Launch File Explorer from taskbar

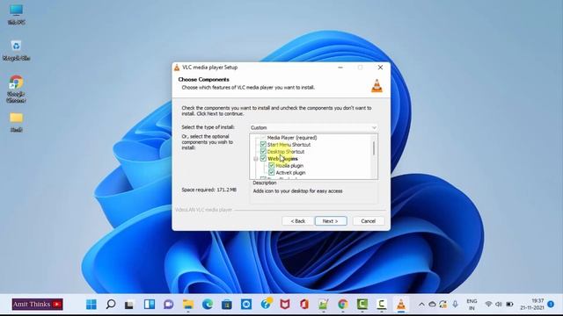coord(187,305)
